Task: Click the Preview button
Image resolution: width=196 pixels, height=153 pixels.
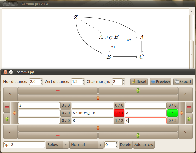Action: pos(161,82)
